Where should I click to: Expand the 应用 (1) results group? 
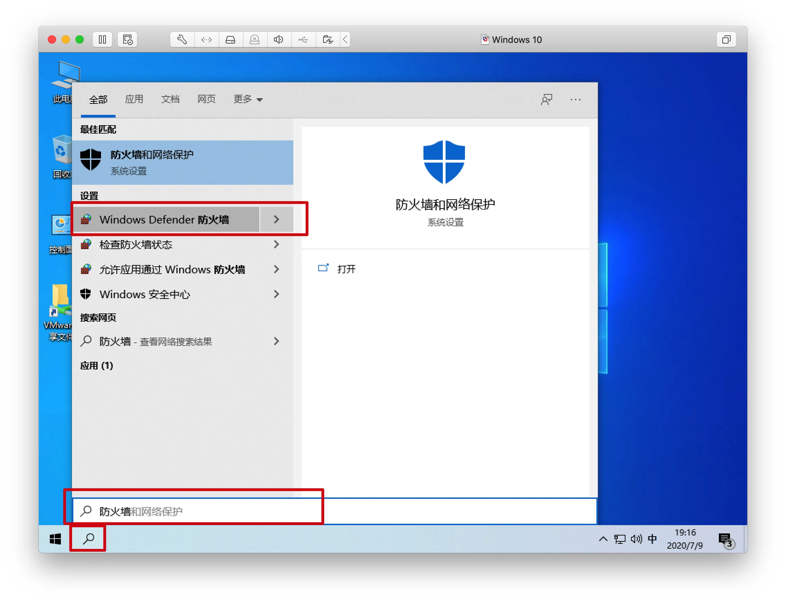coord(97,366)
